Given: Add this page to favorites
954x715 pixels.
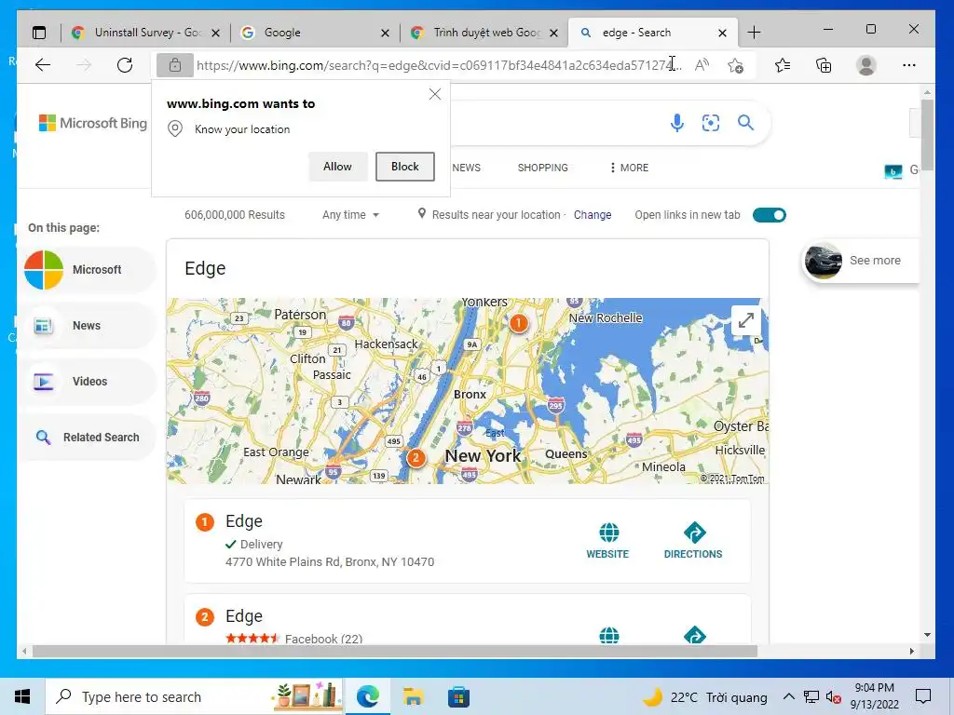Looking at the screenshot, I should point(736,65).
